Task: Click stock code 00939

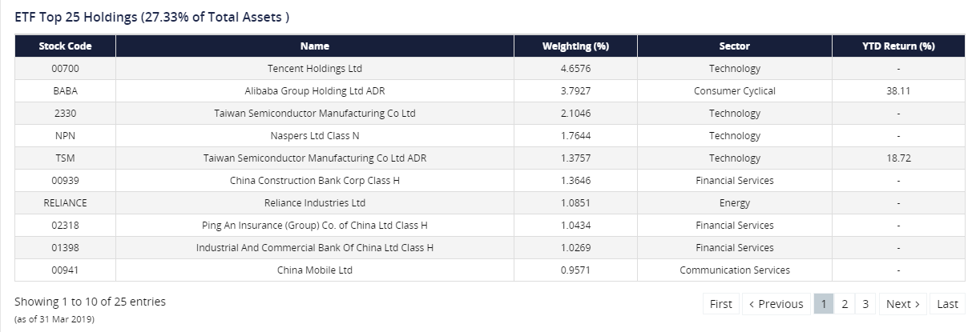Action: pyautogui.click(x=65, y=181)
